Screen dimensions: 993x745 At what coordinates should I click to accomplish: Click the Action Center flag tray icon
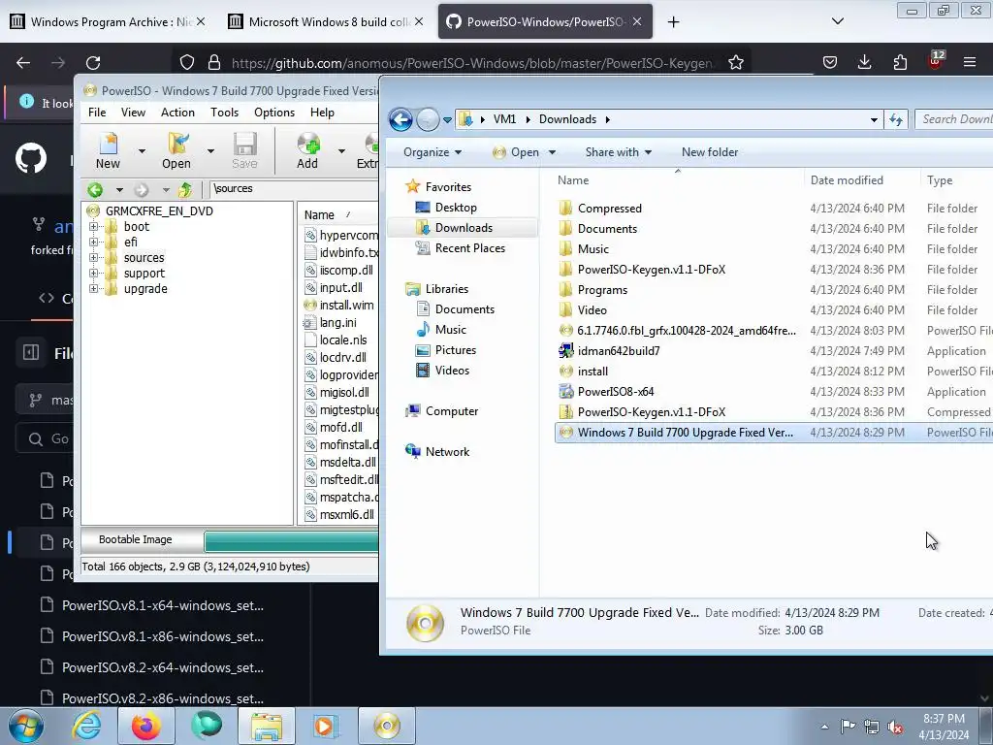pos(848,726)
